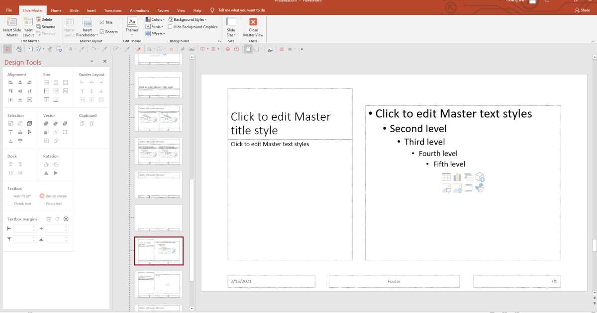Click the Rename button in Edit Master
The height and width of the screenshot is (313, 597).
tap(47, 26)
